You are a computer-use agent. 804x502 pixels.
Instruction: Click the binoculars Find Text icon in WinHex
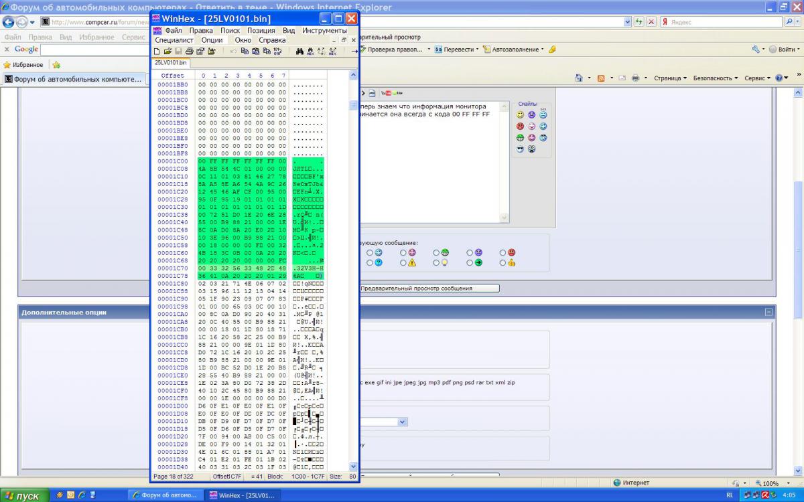[299, 51]
